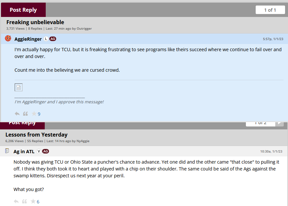Click the 5:57p timestamp on AggieRinger's post
This screenshot has width=288, height=206.
click(273, 39)
